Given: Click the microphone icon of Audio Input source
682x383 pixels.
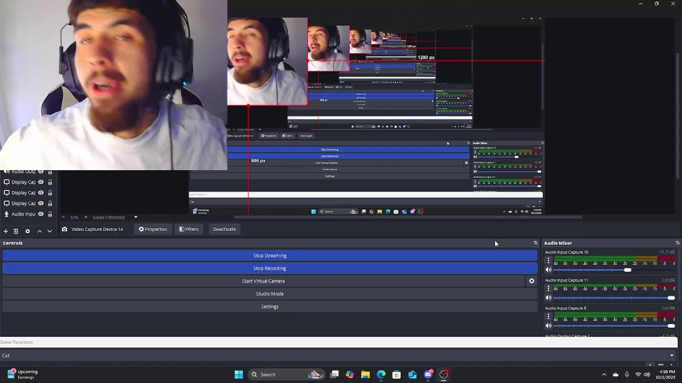Looking at the screenshot, I should click(x=6, y=214).
